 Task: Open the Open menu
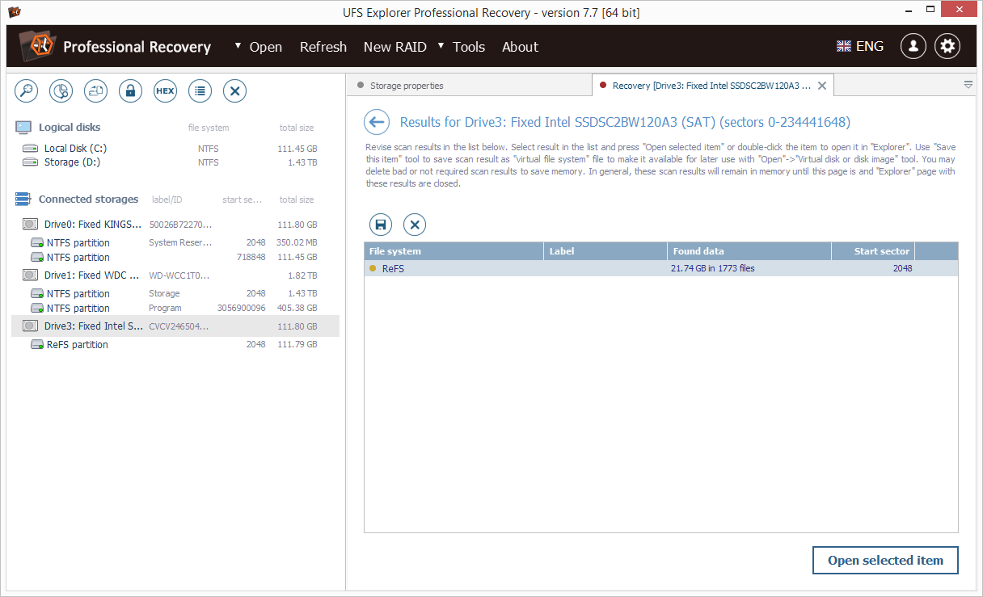point(266,47)
